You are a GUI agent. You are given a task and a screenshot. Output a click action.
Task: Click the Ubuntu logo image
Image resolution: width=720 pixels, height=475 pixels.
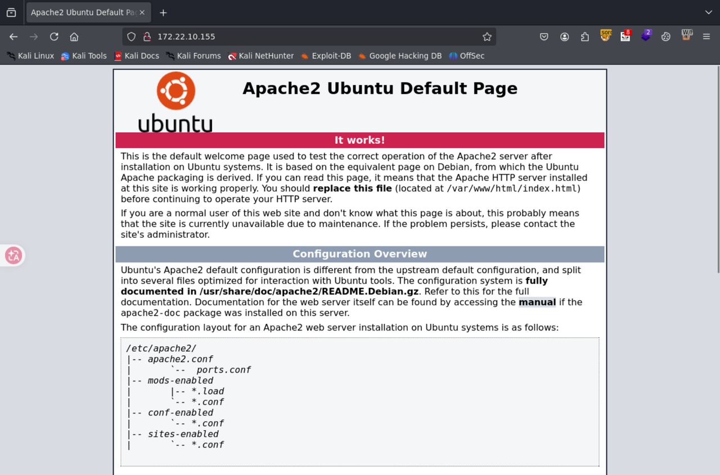click(x=175, y=102)
